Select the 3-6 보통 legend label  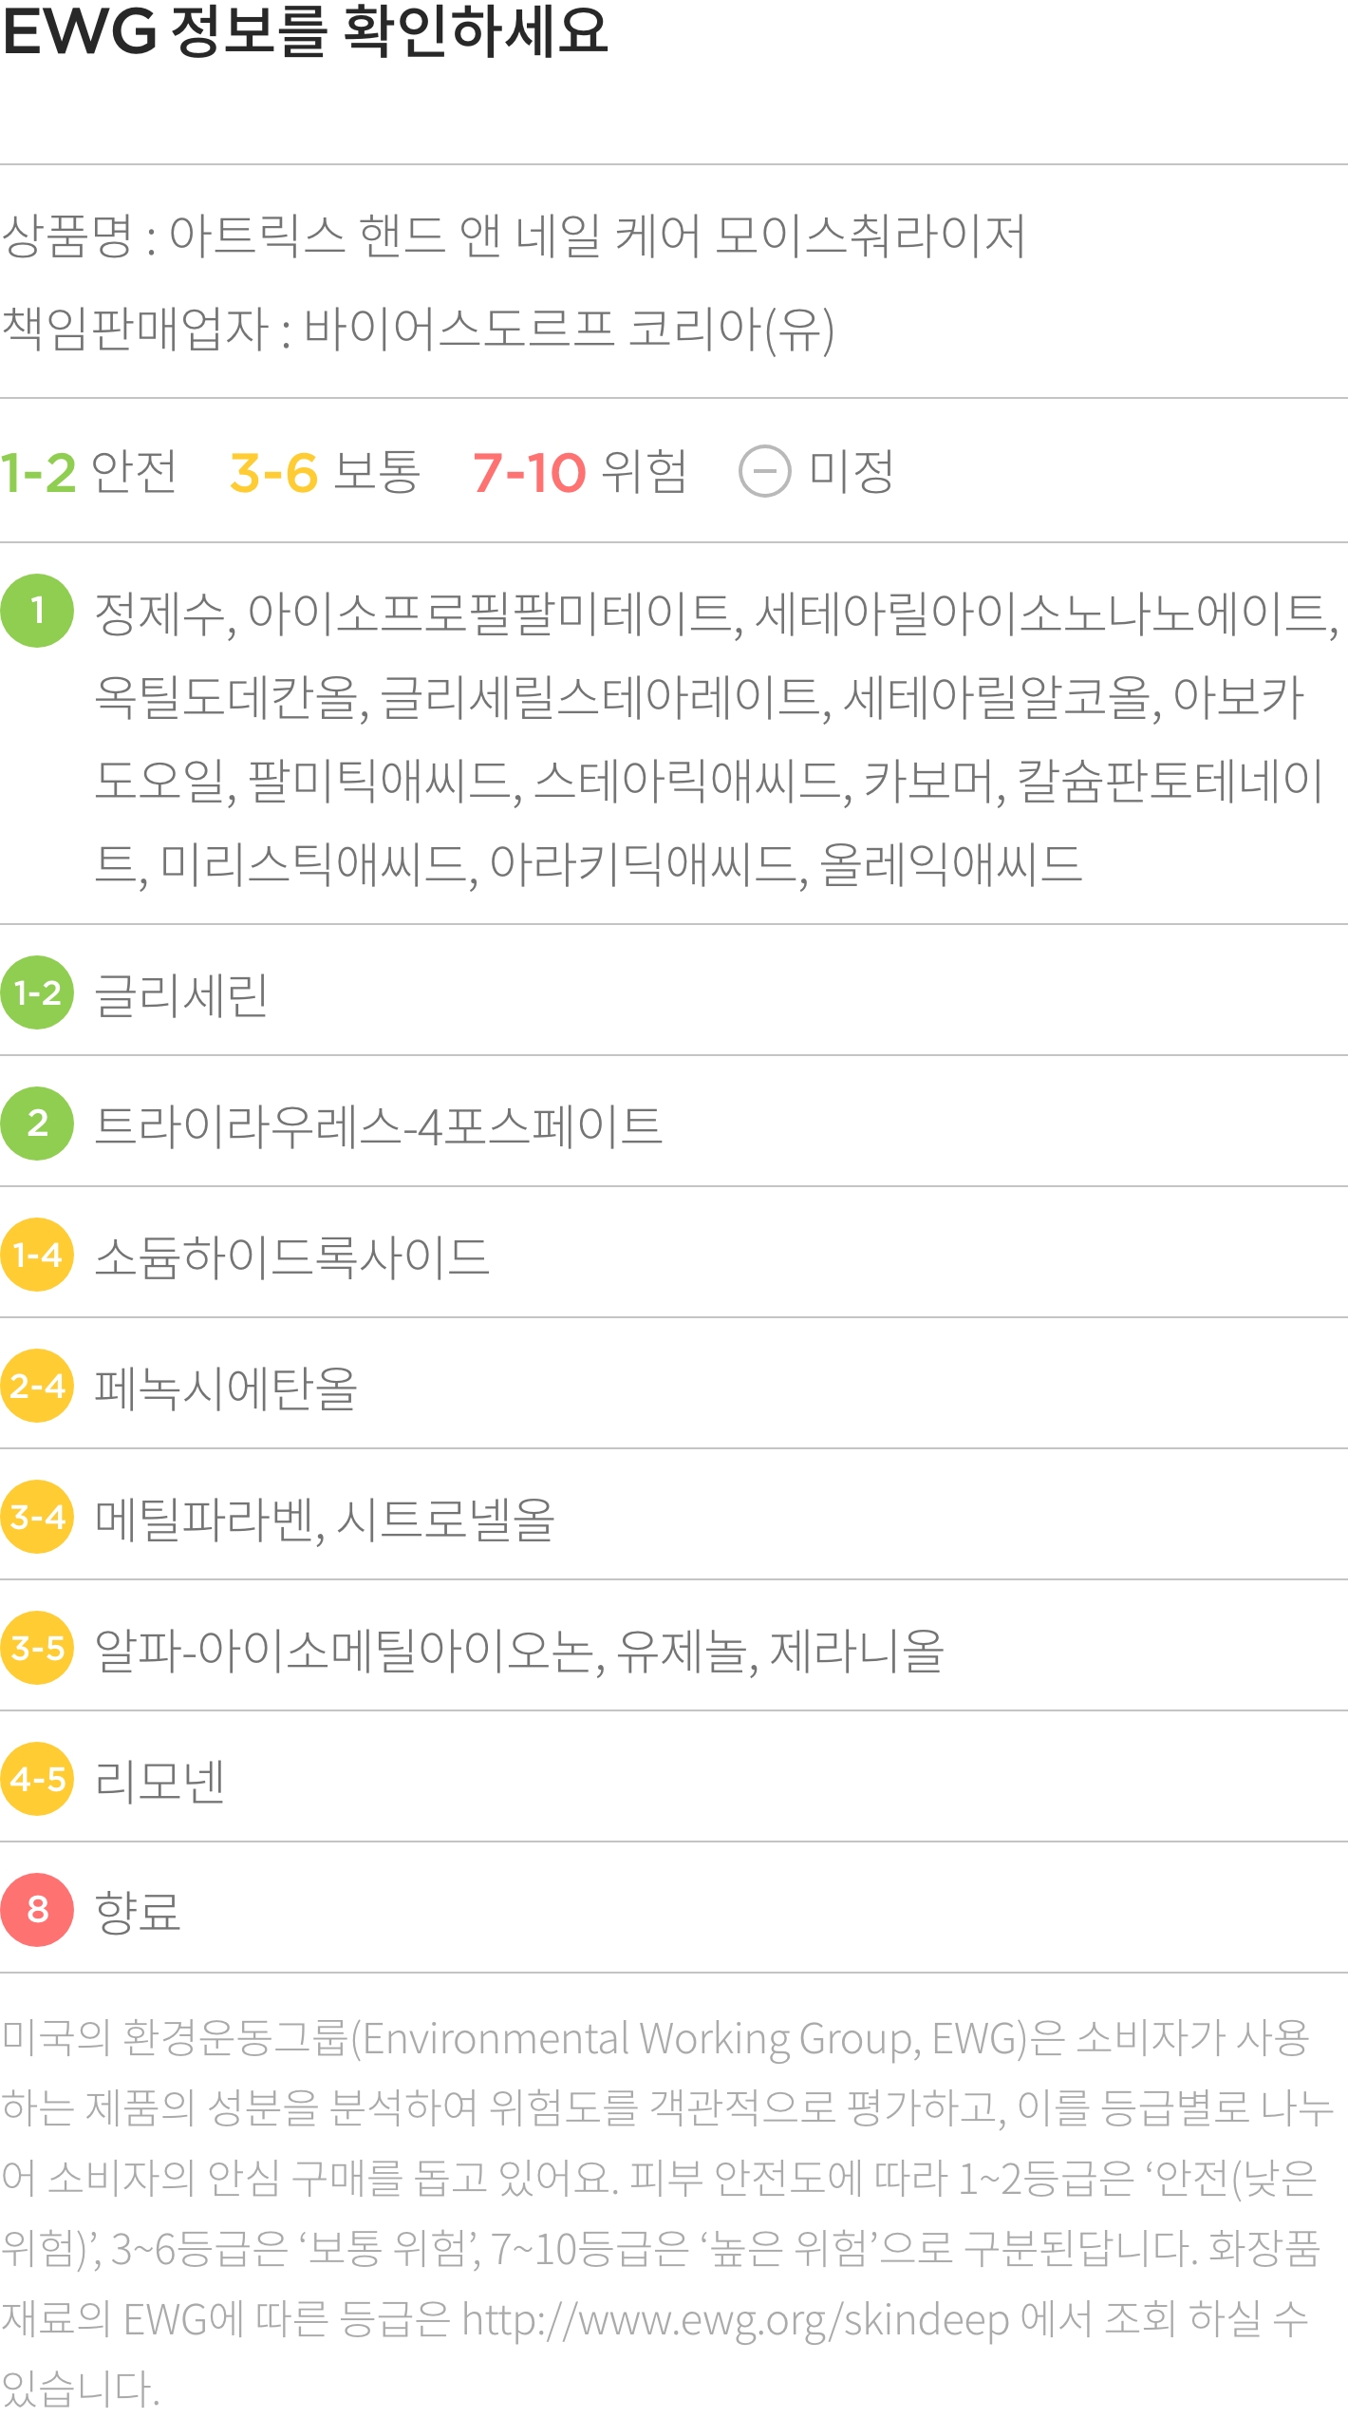coord(325,472)
